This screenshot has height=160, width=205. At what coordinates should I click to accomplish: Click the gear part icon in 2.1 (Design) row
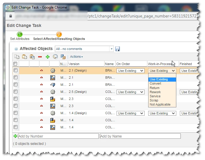pos(53,71)
